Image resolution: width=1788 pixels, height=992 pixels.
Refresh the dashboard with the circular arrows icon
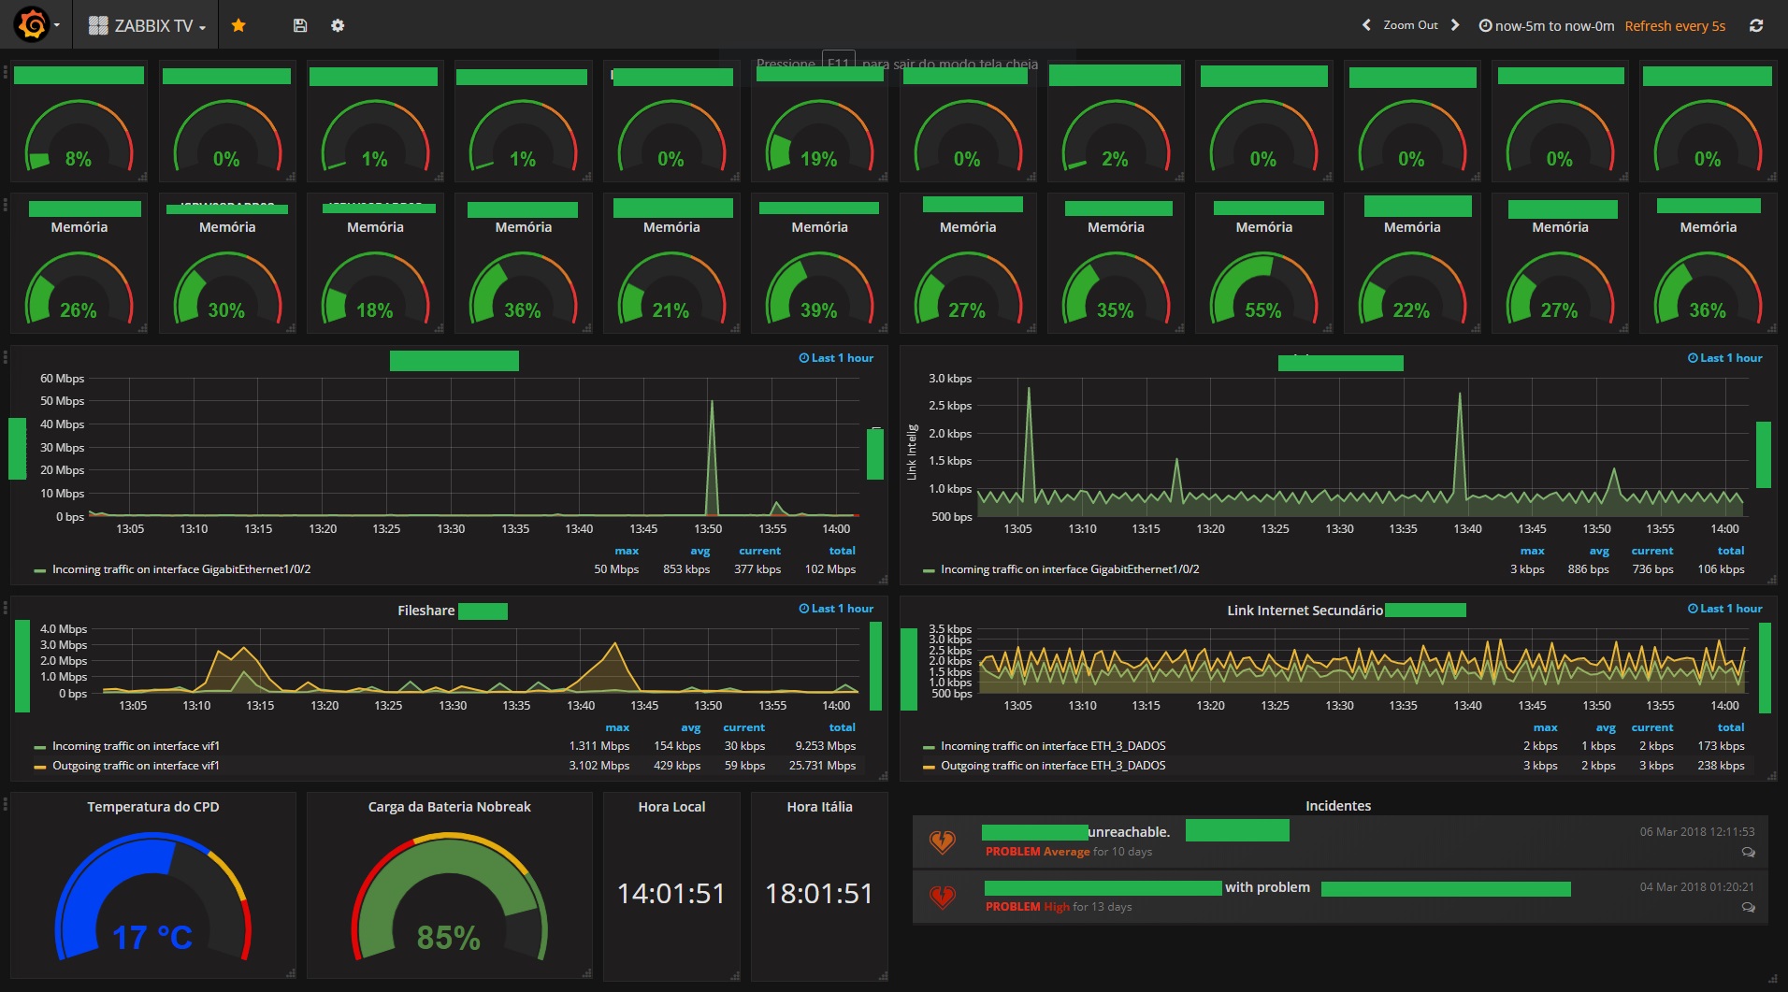(x=1756, y=26)
